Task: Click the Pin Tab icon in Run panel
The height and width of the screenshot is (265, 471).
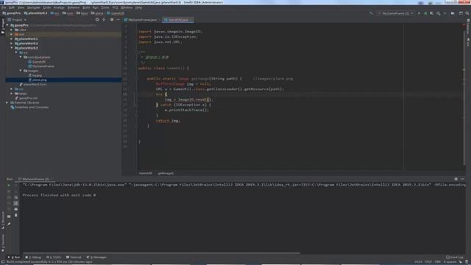Action: pos(9,224)
